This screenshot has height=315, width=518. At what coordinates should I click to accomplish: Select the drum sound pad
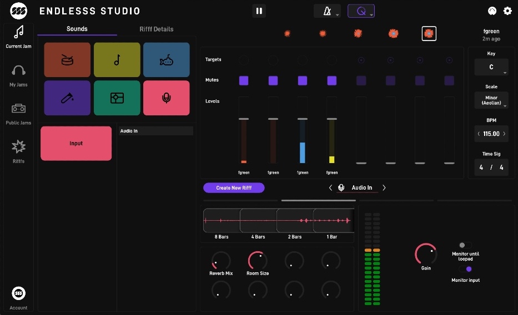[x=67, y=60]
